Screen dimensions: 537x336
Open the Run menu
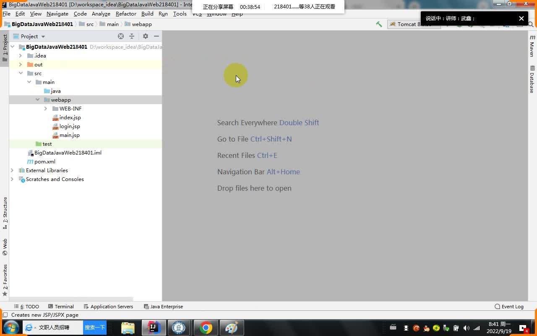(163, 13)
